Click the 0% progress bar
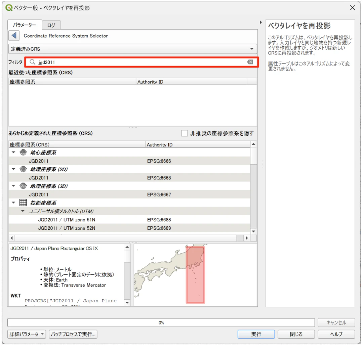 tap(161, 322)
